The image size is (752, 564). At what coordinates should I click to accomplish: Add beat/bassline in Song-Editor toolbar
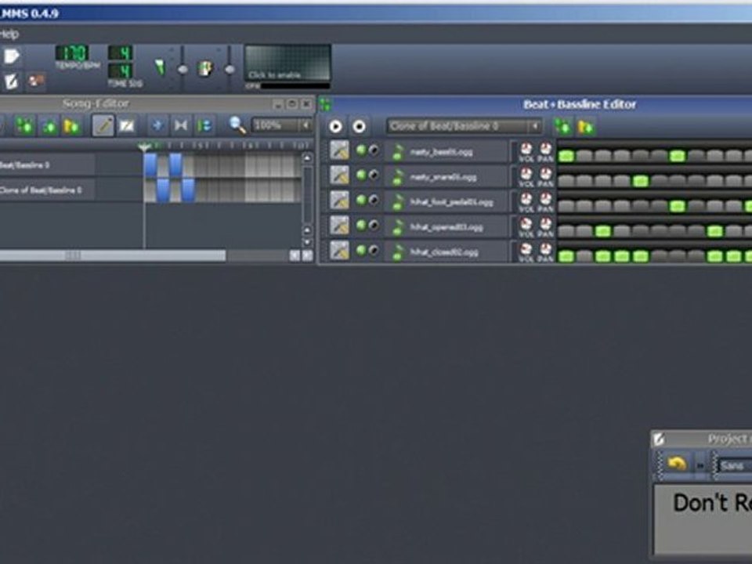25,126
